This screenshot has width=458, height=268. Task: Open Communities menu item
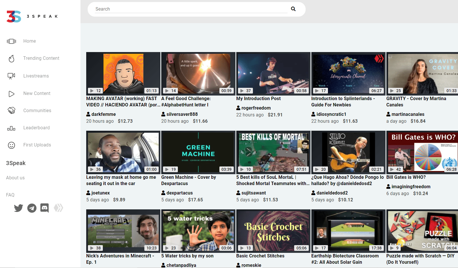(x=37, y=110)
